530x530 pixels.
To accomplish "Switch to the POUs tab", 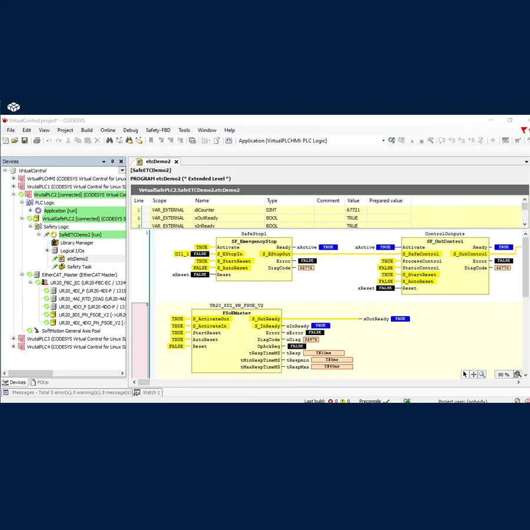I will point(39,382).
